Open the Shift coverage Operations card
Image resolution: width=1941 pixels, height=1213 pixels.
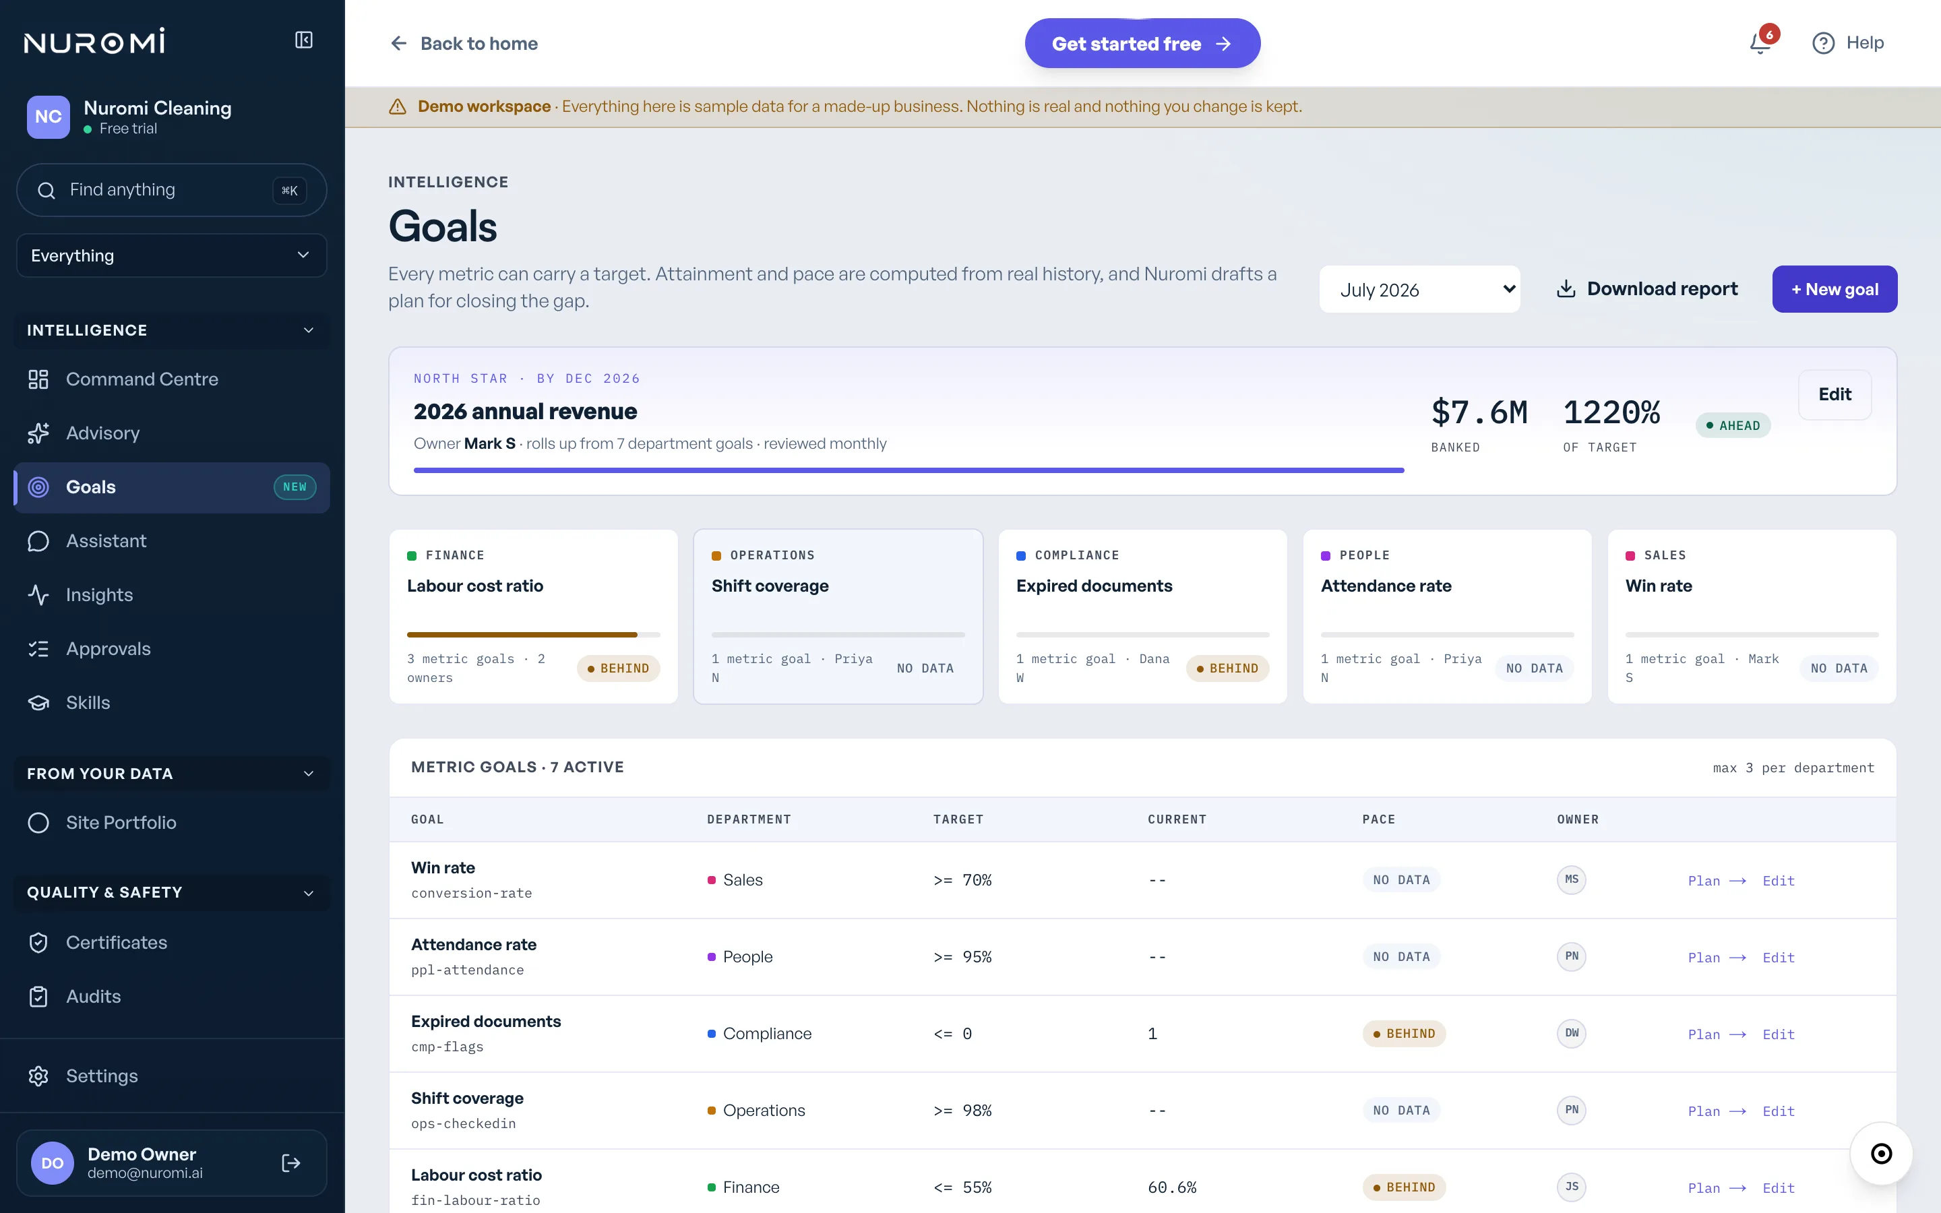(x=838, y=616)
